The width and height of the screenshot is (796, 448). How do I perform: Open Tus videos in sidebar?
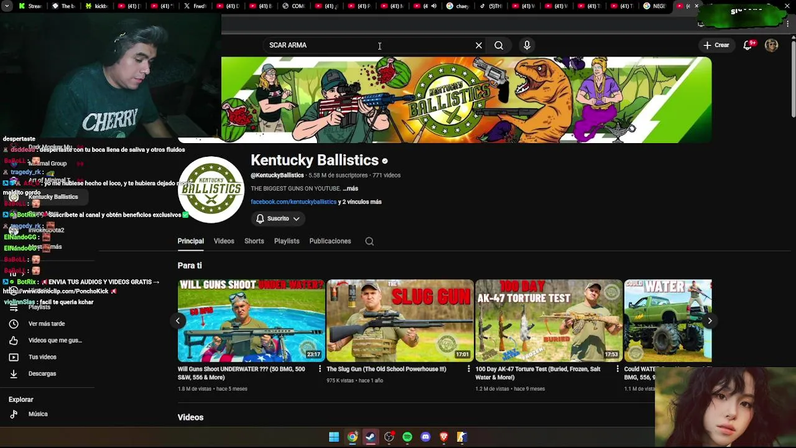pos(42,357)
